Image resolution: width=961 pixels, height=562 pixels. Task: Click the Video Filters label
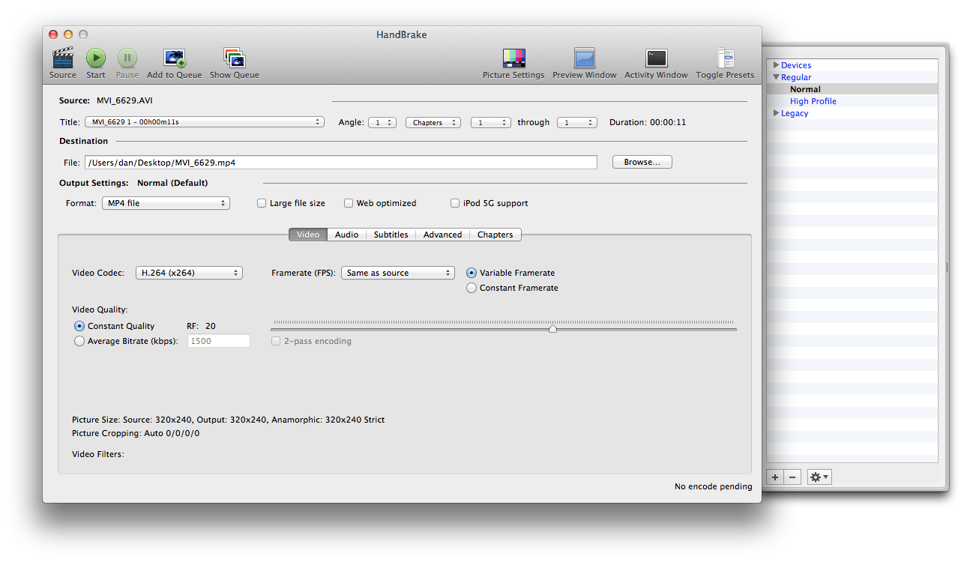[x=97, y=454]
